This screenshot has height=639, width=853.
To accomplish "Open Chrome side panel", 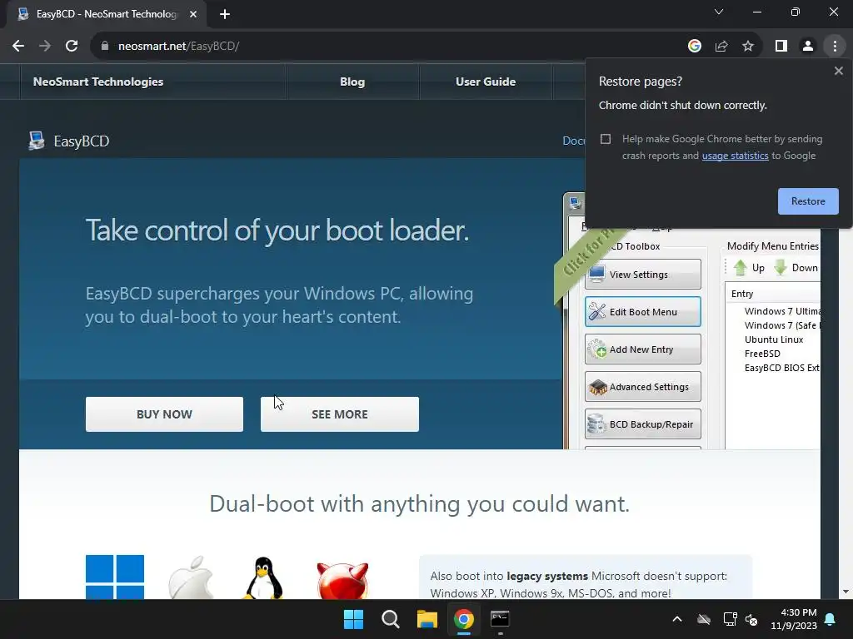I will (781, 47).
